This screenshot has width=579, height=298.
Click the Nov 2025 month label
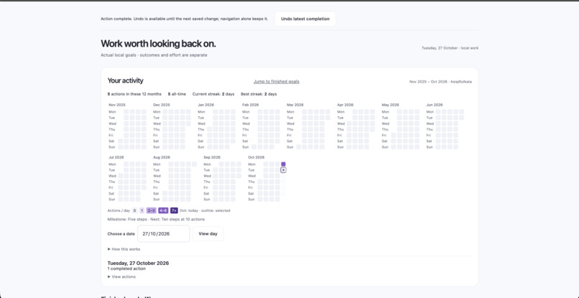pyautogui.click(x=116, y=105)
